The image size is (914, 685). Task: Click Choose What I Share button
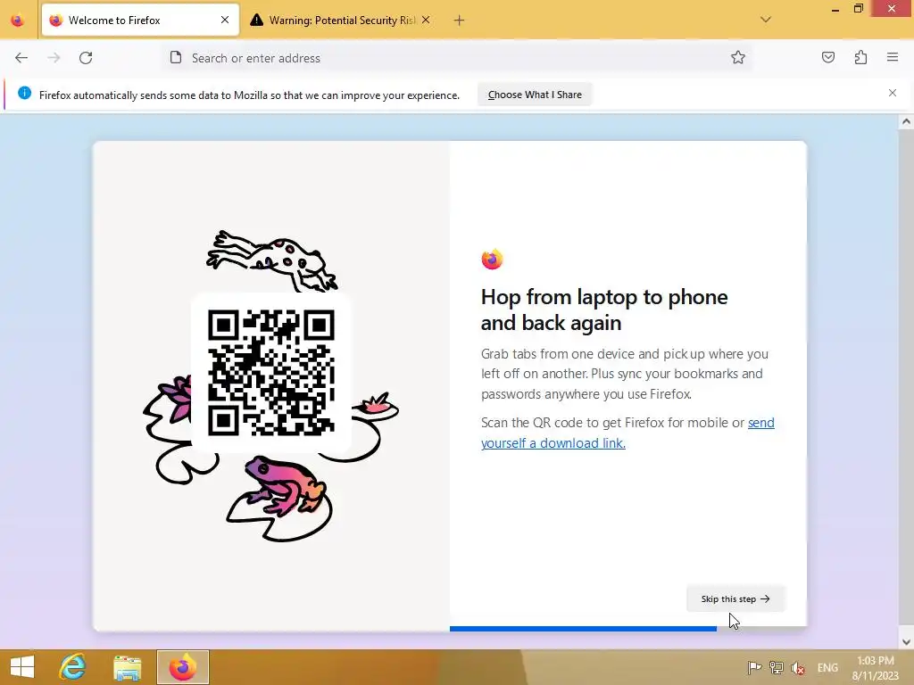pyautogui.click(x=535, y=95)
